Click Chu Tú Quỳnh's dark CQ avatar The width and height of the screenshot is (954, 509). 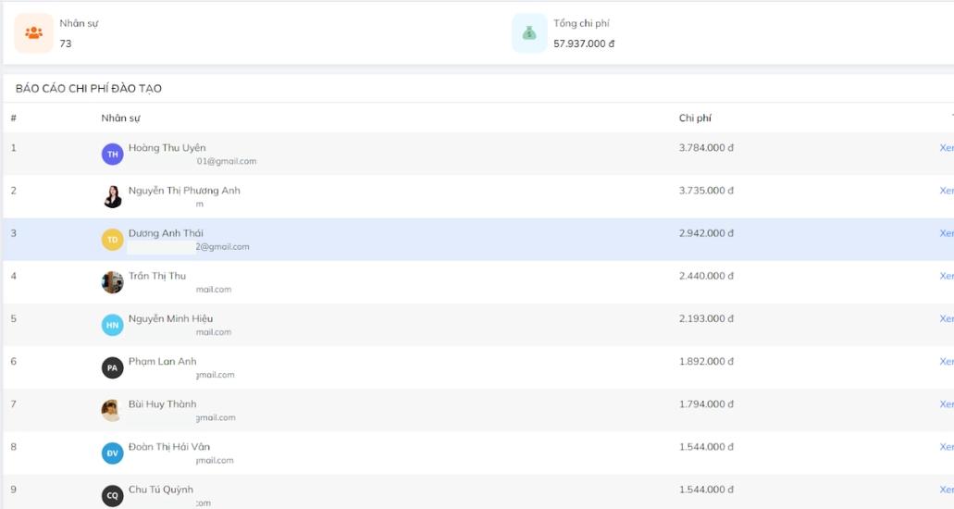[x=112, y=496]
